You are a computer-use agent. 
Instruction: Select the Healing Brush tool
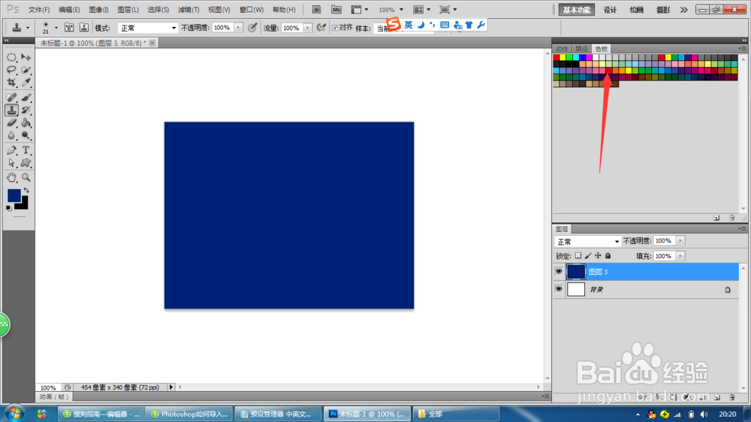[11, 98]
